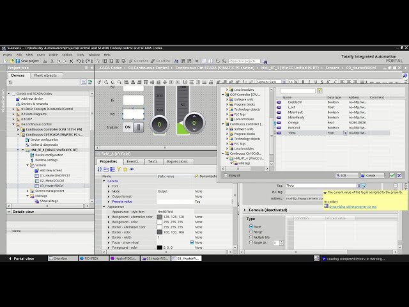The height and width of the screenshot is (307, 409).
Task: Click the Search in project field
Action: (244, 61)
